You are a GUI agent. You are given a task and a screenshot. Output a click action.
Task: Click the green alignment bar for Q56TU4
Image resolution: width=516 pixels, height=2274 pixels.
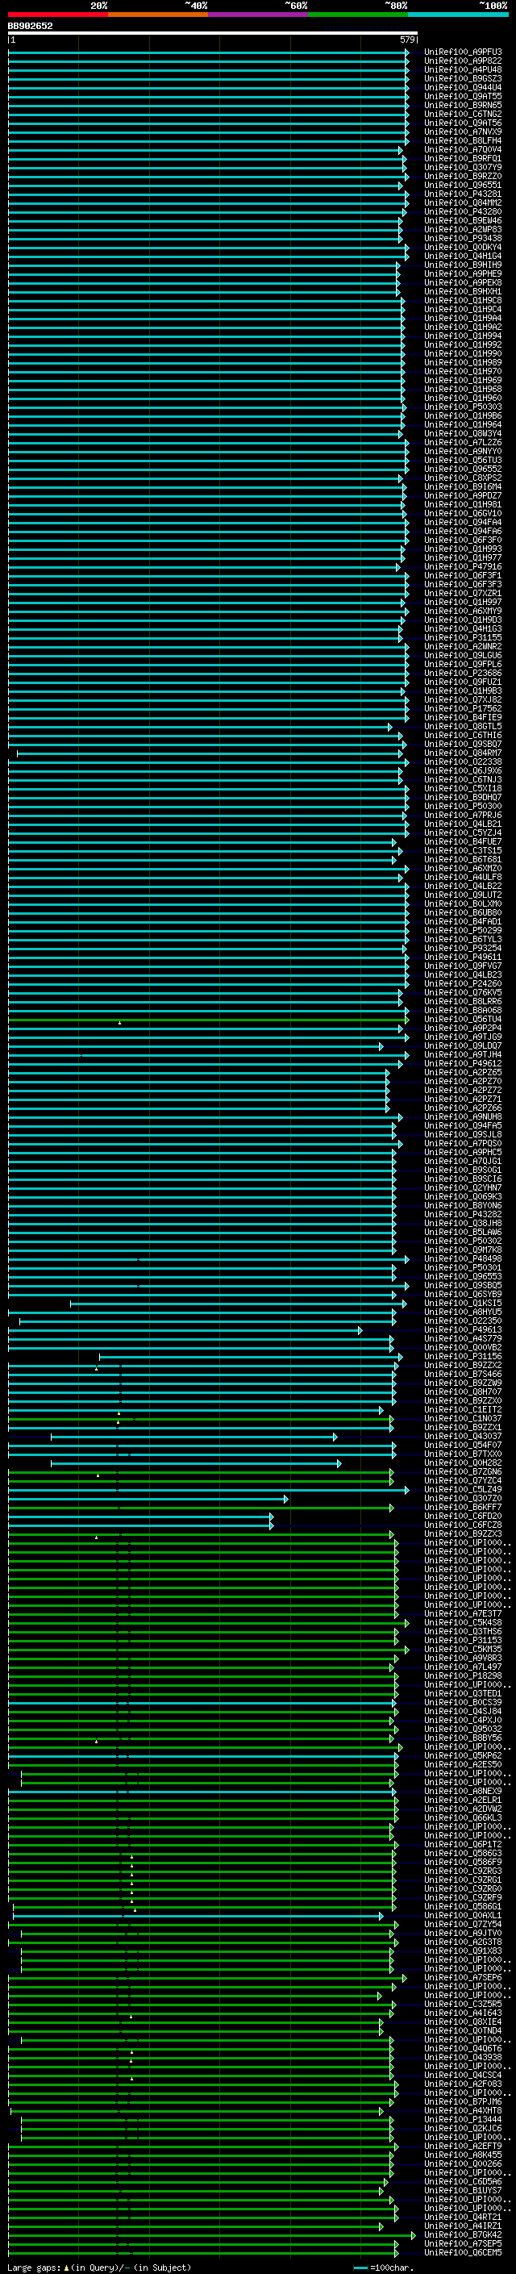coord(208,1020)
